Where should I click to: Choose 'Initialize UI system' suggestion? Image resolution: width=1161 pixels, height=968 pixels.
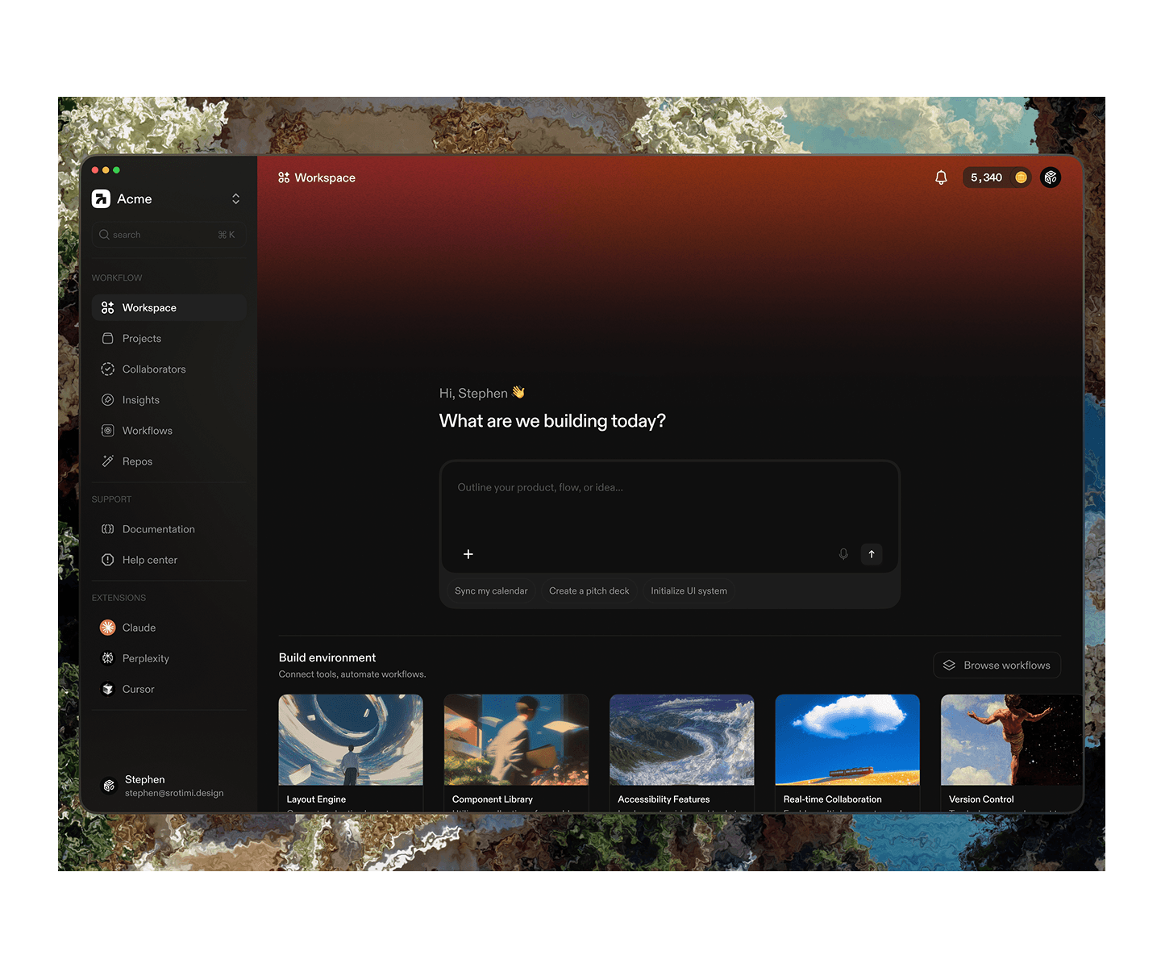689,591
